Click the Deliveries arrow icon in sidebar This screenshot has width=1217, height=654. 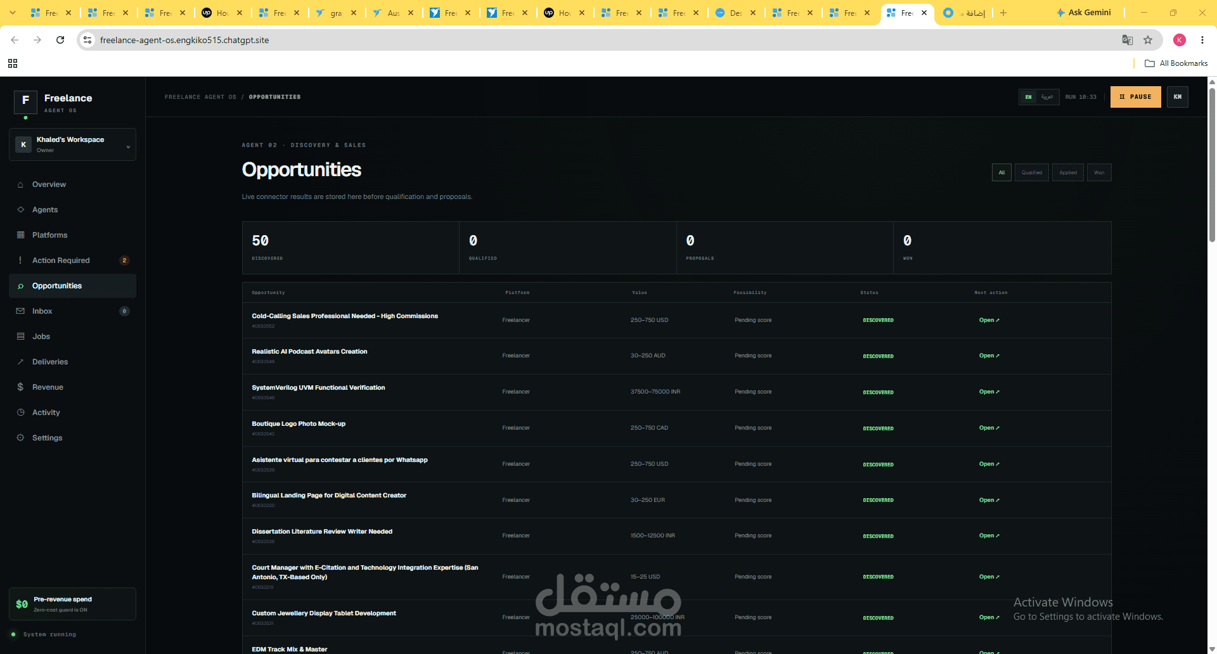20,362
